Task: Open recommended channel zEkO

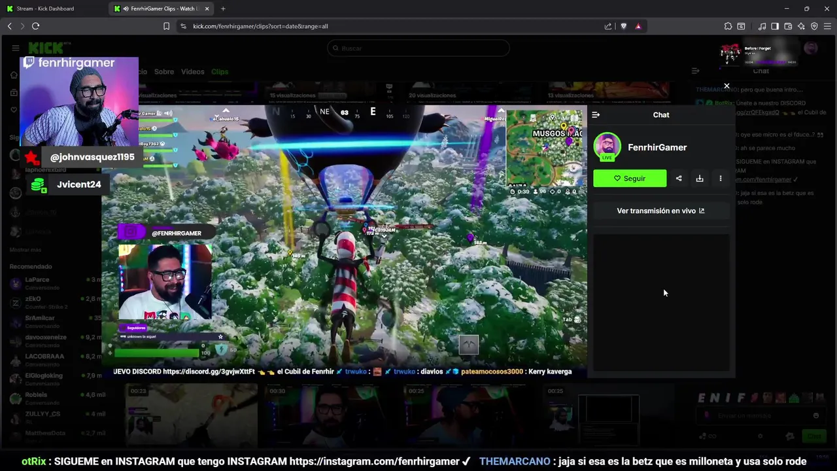Action: [x=56, y=302]
